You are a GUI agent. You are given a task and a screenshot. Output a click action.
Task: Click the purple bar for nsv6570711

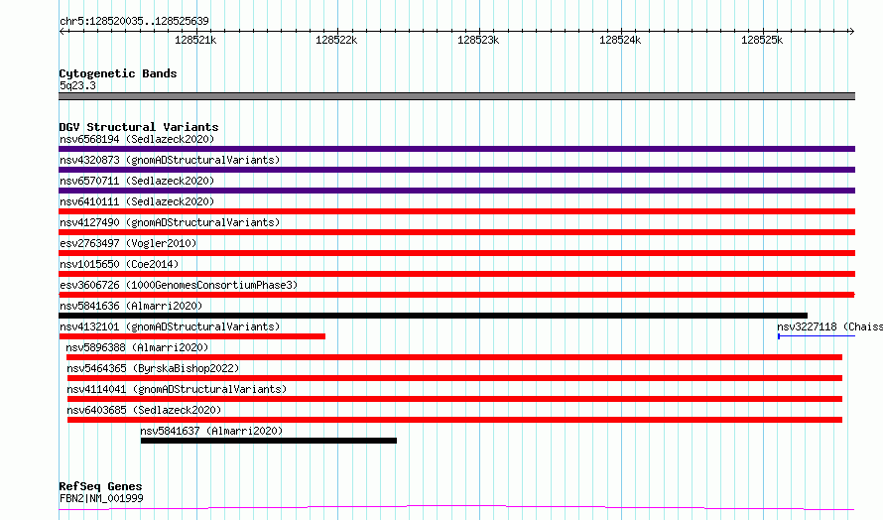coord(456,191)
